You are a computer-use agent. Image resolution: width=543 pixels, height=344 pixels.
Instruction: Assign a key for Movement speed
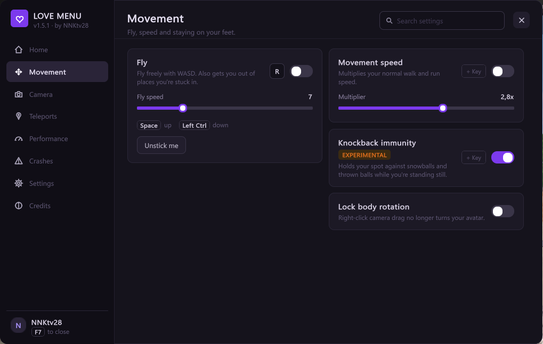(x=473, y=71)
